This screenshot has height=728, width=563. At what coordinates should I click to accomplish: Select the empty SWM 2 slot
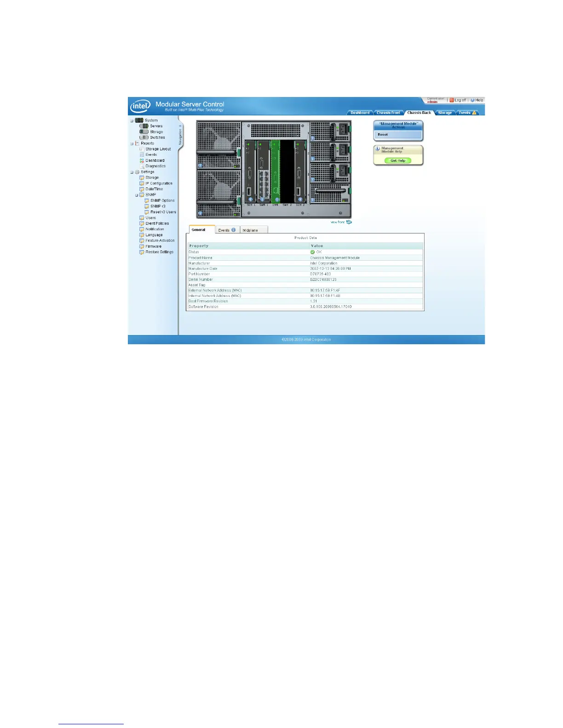[x=287, y=172]
